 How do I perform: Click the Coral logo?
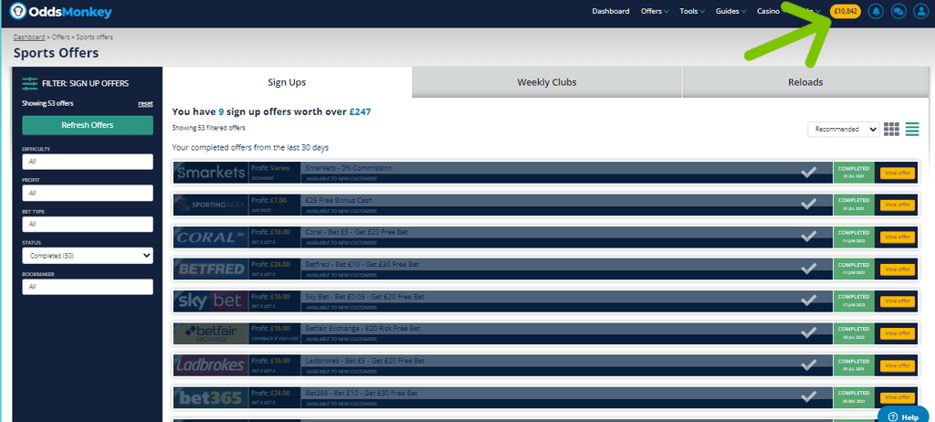[211, 237]
